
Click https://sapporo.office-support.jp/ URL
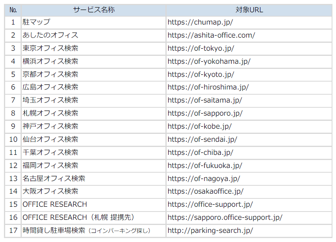(225, 217)
